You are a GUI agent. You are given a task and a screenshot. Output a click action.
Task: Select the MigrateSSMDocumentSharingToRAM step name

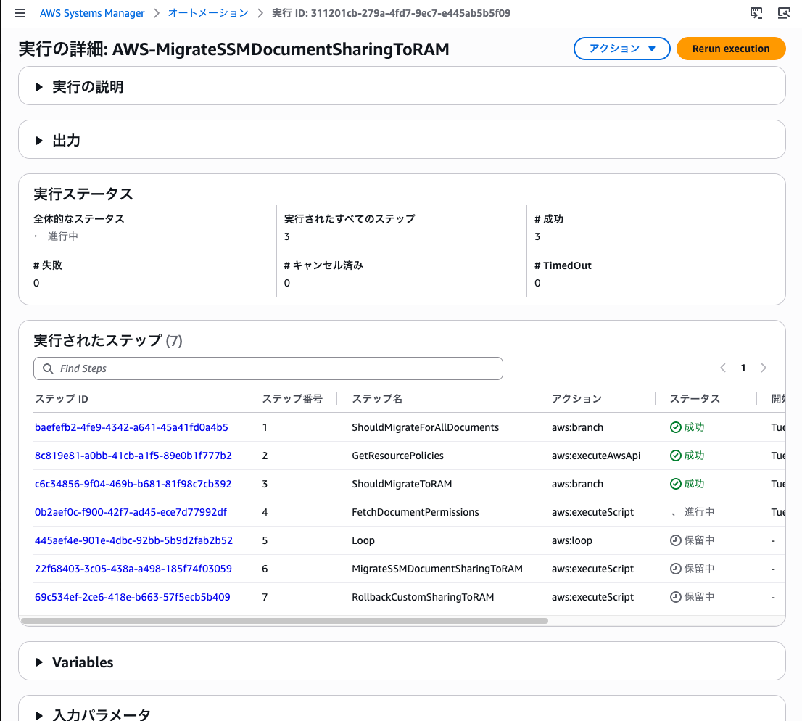coord(437,569)
